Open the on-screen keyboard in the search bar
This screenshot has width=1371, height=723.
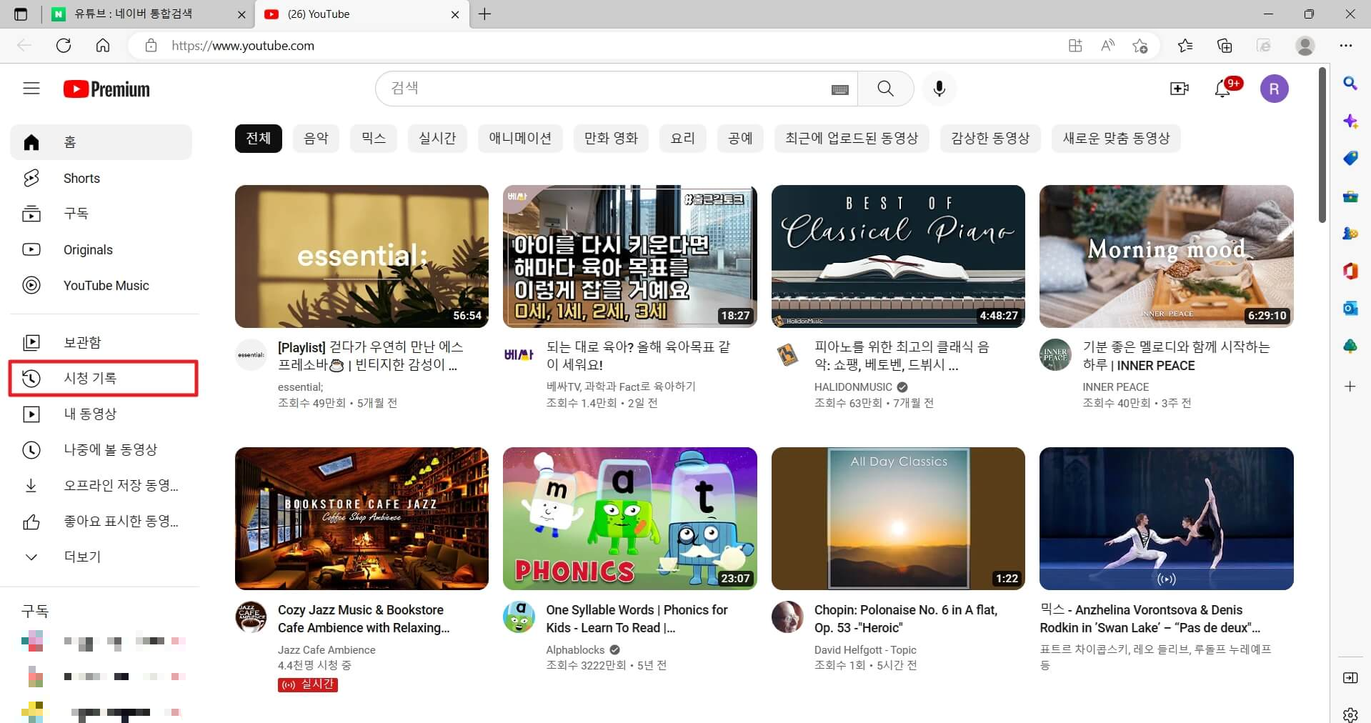[839, 89]
